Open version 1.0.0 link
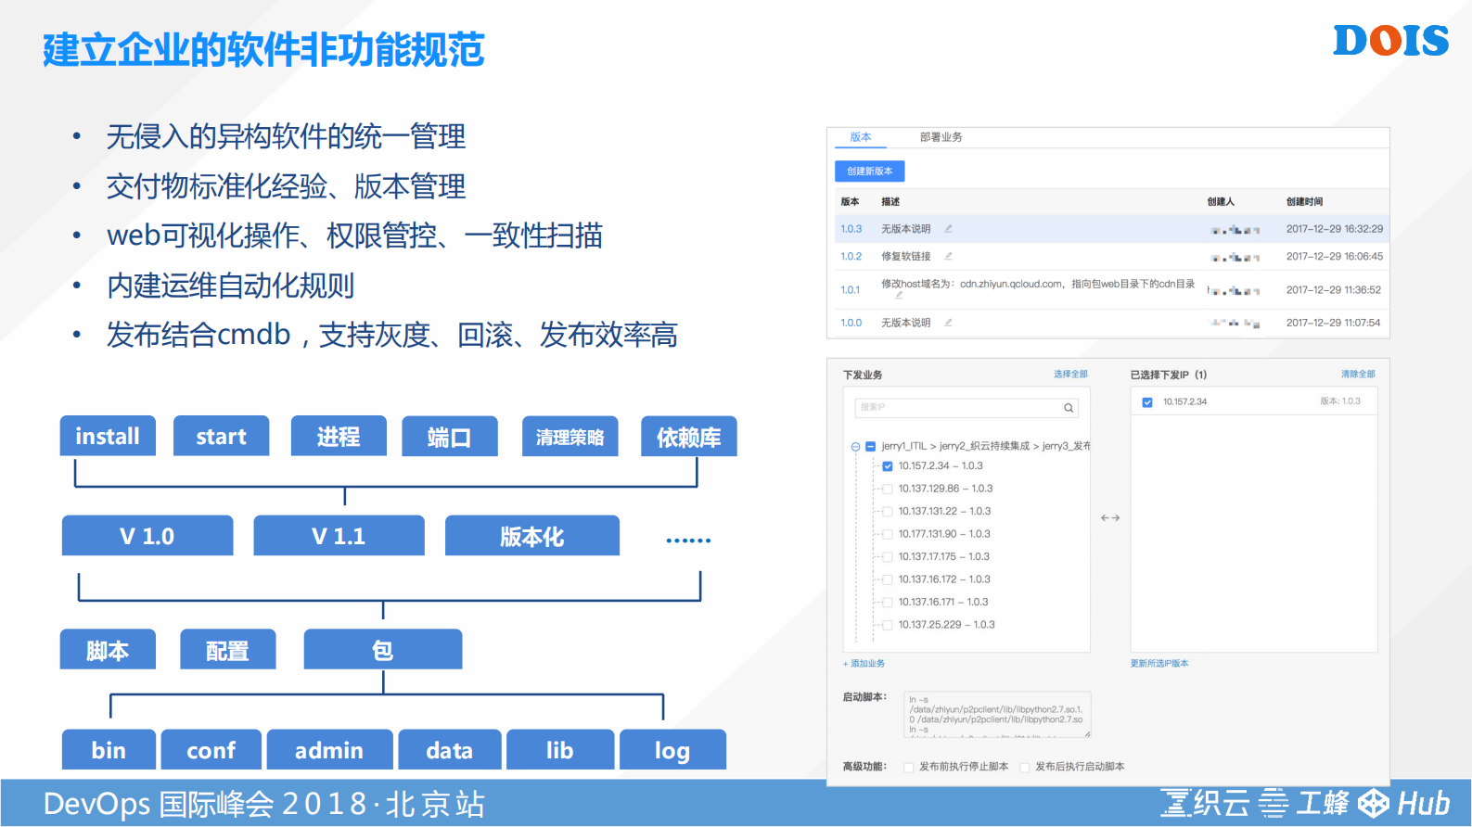Screen dimensions: 1472x827 851,323
